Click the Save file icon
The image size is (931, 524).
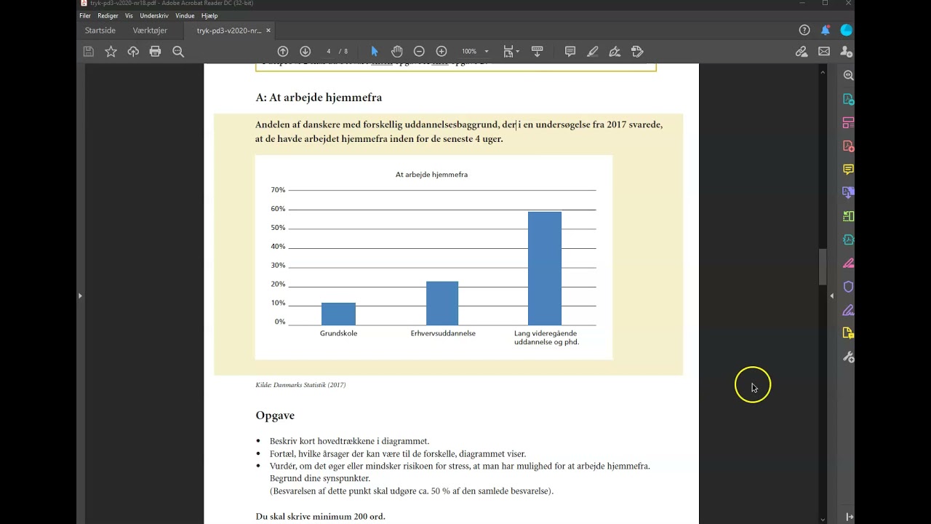[x=88, y=52]
